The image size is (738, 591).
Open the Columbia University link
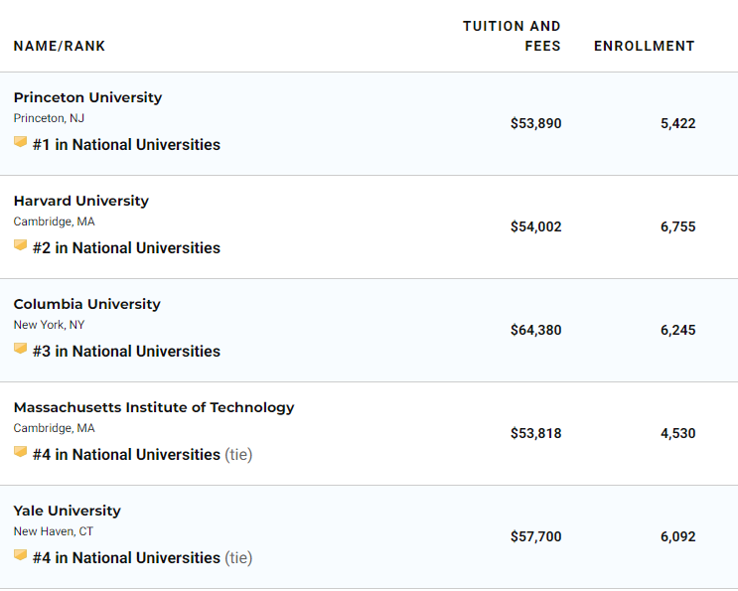coord(86,304)
